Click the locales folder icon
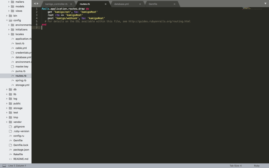269x168 pixels. (x=13, y=34)
